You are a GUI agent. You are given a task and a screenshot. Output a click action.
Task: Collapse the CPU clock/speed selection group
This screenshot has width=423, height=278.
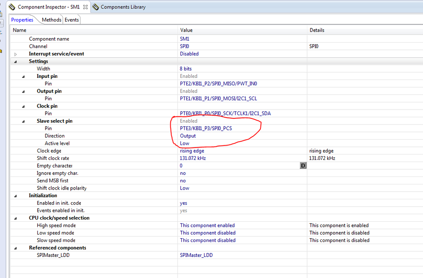pos(15,218)
